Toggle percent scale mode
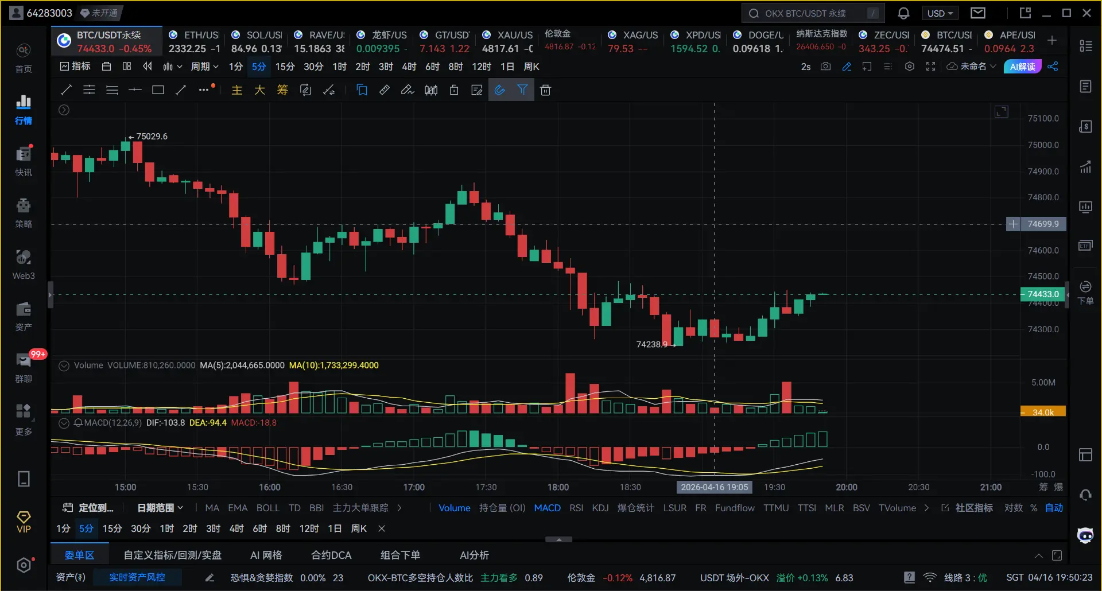The height and width of the screenshot is (591, 1102). point(1034,508)
